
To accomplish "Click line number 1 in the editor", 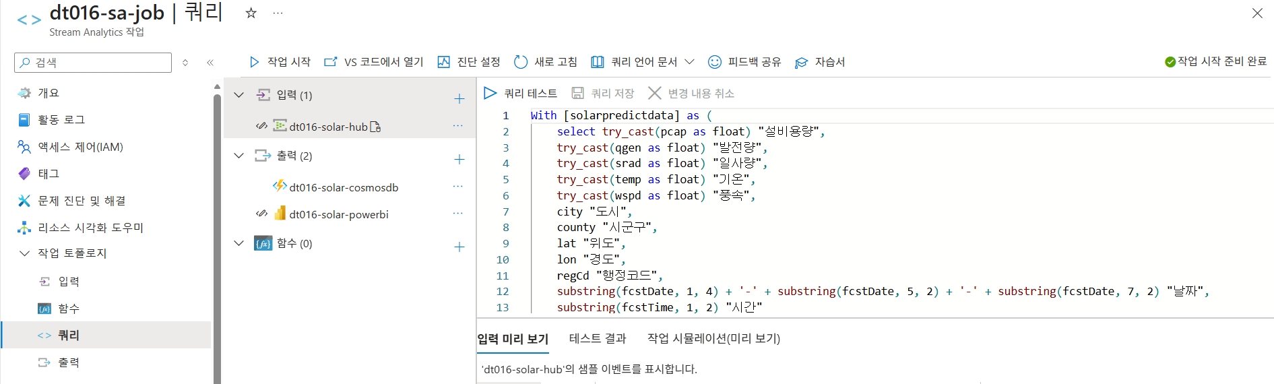I will click(505, 116).
